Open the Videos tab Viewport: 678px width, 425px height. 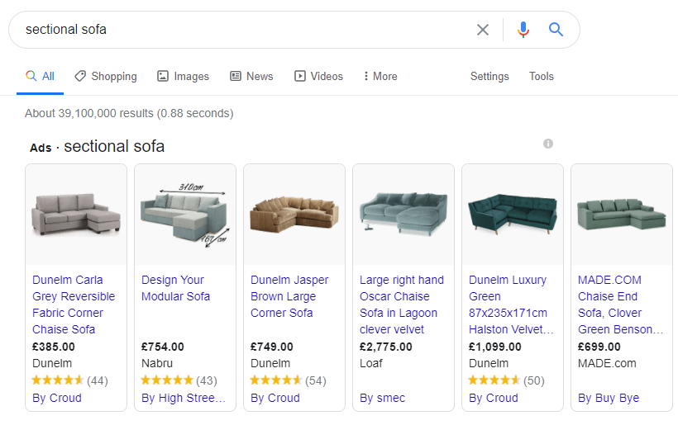tap(318, 77)
